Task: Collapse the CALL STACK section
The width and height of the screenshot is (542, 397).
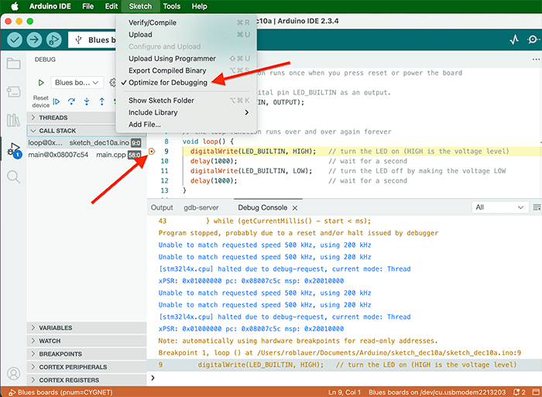Action: [x=71, y=131]
